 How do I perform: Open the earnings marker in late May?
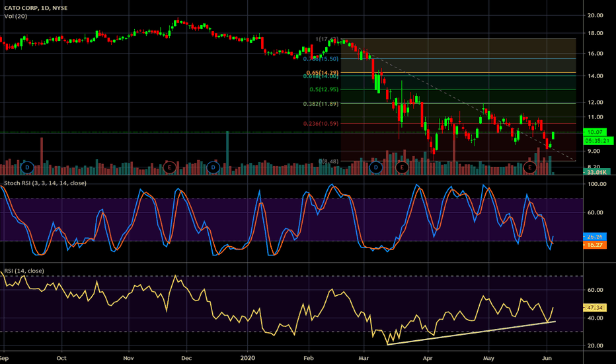click(x=529, y=167)
